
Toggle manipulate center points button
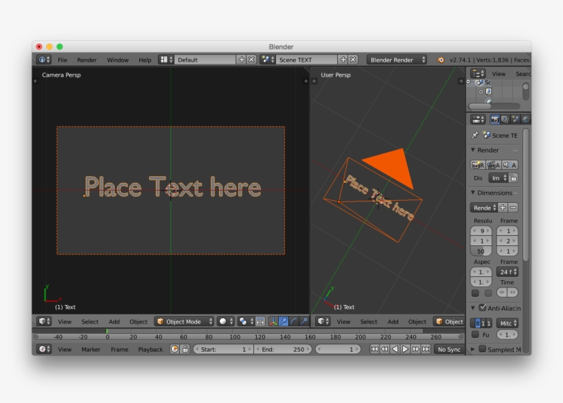260,321
